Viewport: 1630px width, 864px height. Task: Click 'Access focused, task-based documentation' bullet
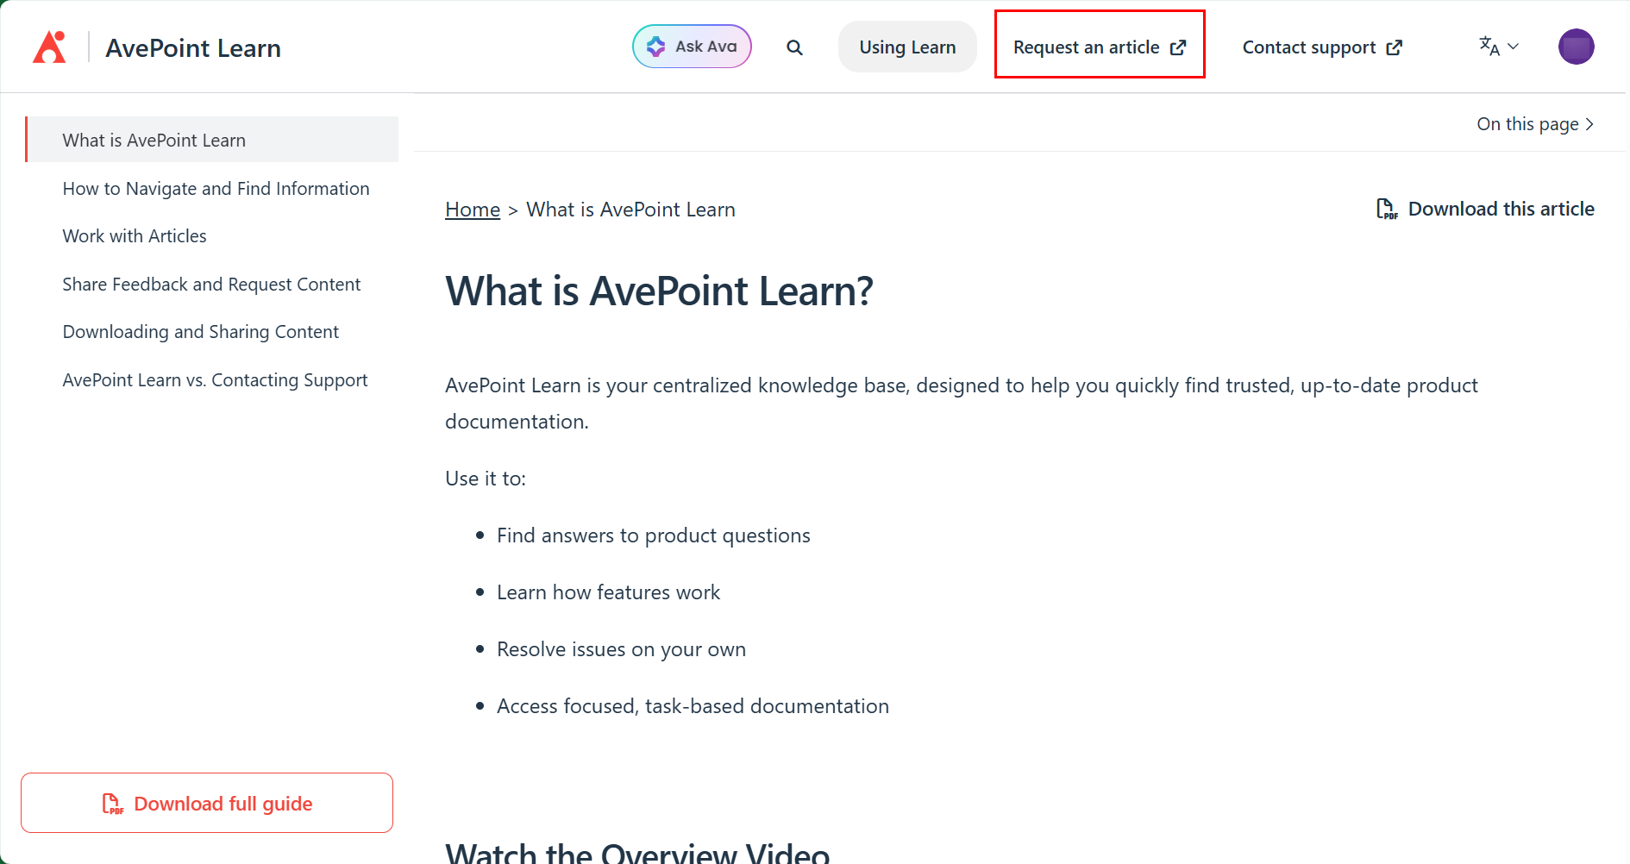coord(693,706)
